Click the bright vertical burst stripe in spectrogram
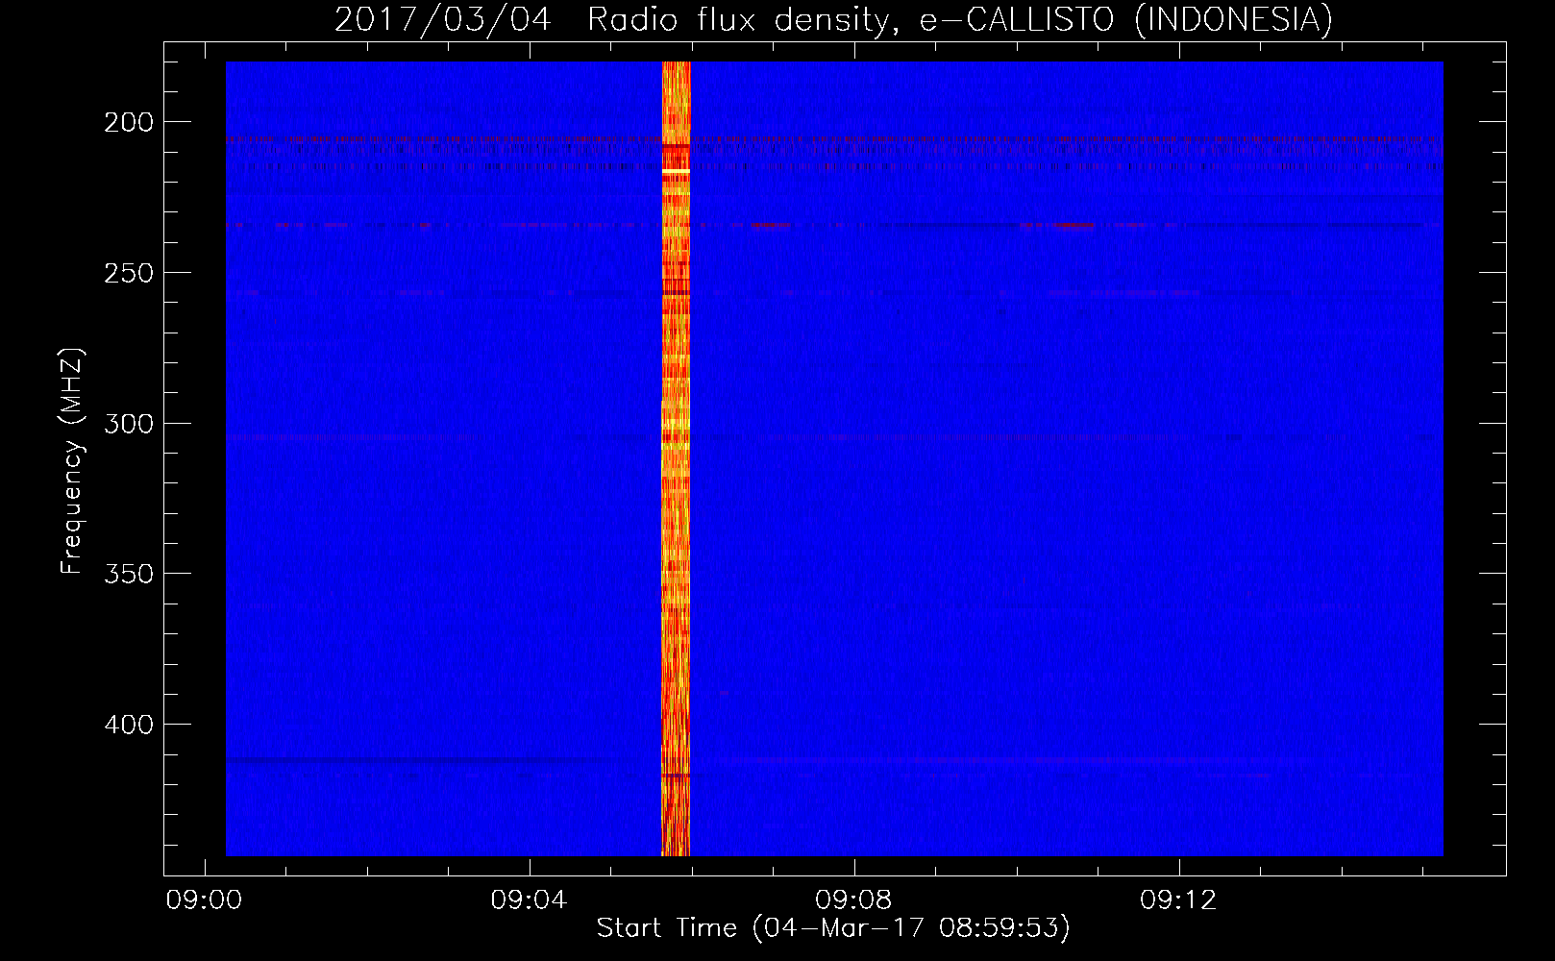 (x=676, y=458)
